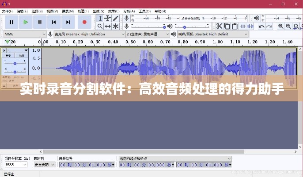303x177 pixels.
Task: Click the recording meter to start monitoring
Action: point(191,18)
